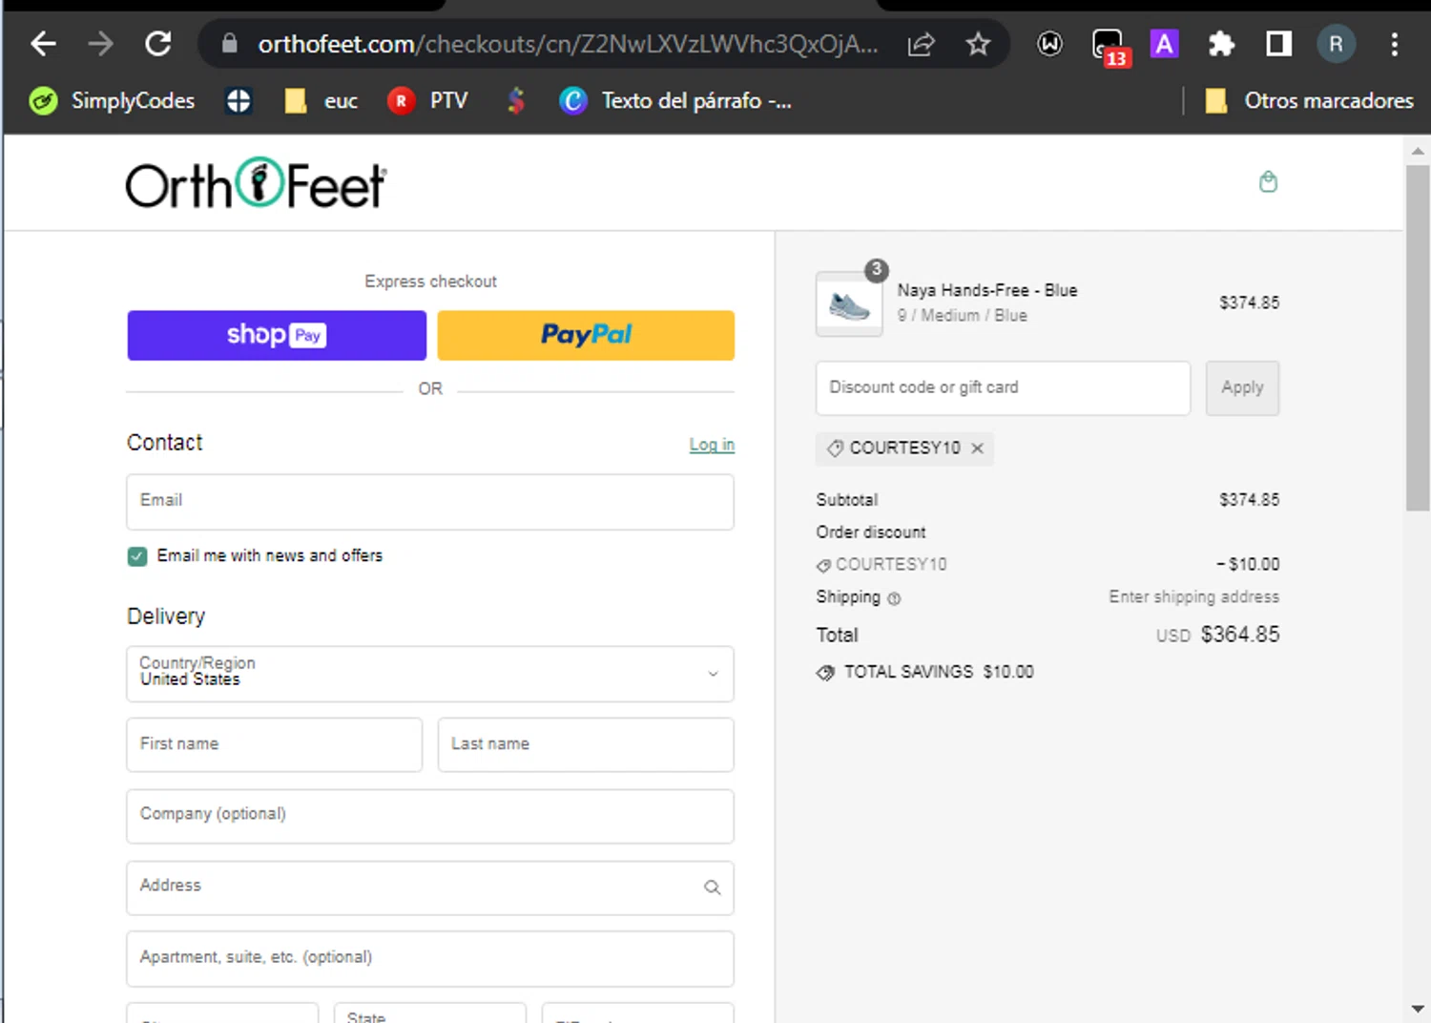Open the Chrome three-dot menu
This screenshot has width=1431, height=1023.
pyautogui.click(x=1394, y=44)
